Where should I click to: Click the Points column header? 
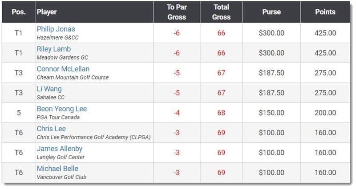pos(325,12)
